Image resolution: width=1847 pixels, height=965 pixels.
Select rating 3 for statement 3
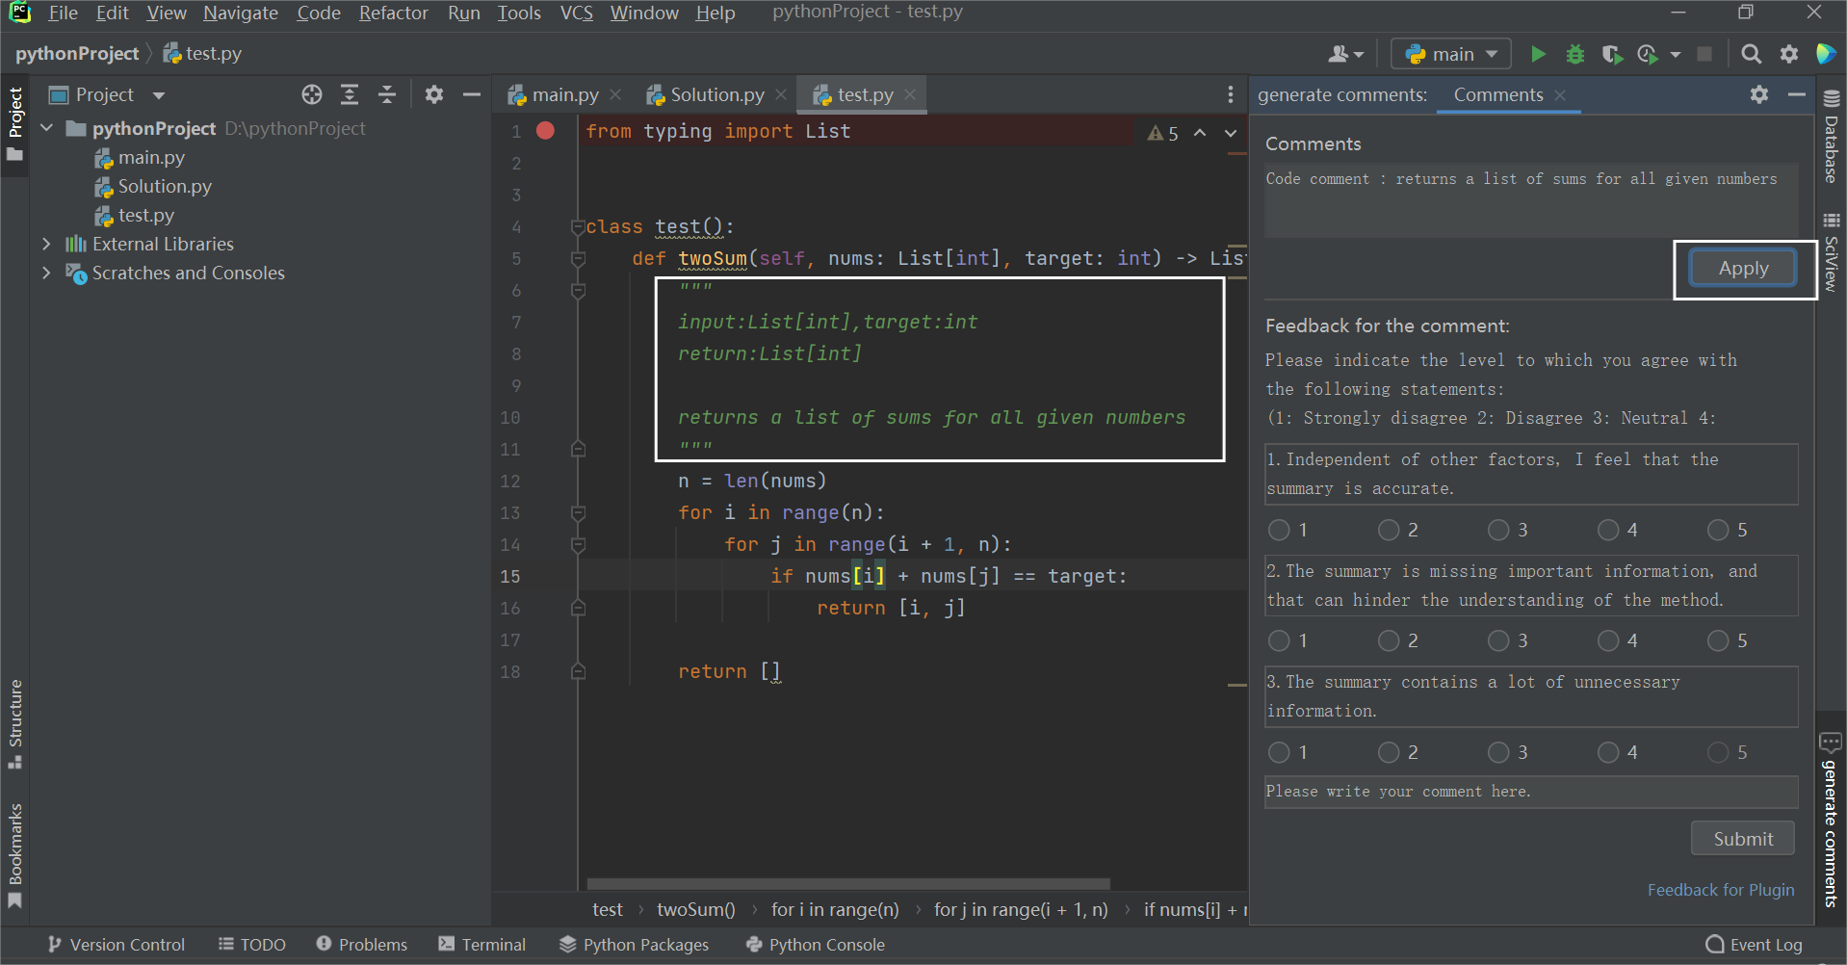point(1498,752)
